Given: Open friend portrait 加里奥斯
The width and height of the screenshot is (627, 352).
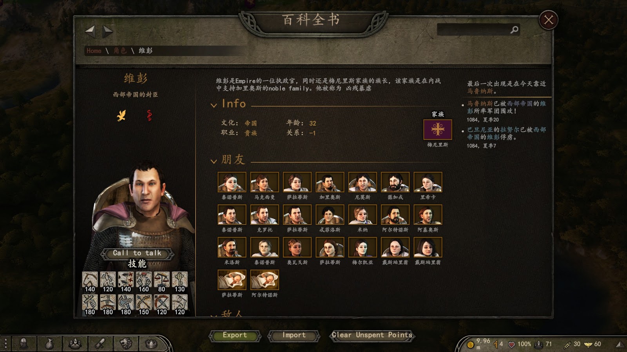Looking at the screenshot, I should coord(330,182).
